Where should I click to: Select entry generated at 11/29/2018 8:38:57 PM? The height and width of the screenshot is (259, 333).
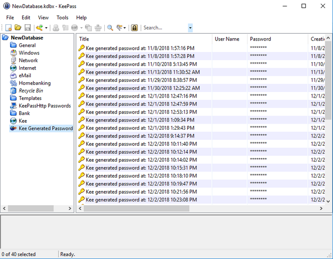(x=141, y=80)
